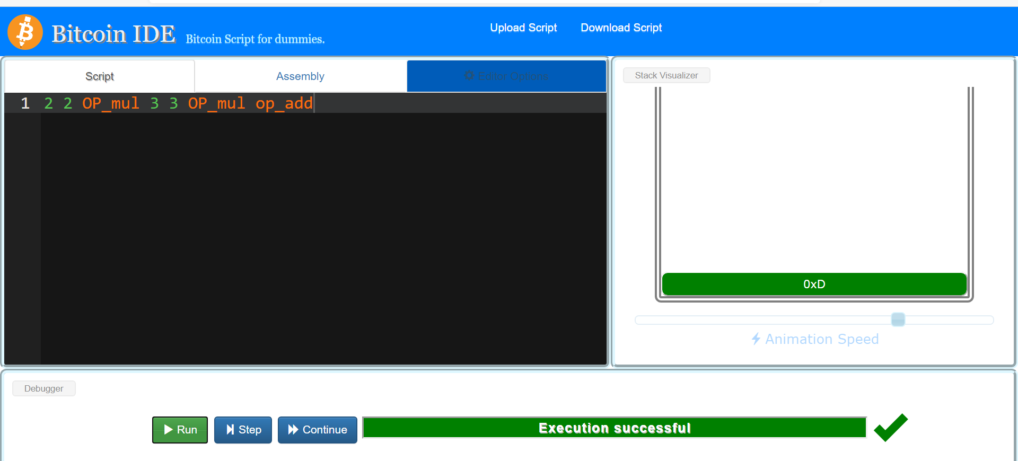
Task: Click the gear icon in Editor Options
Action: click(x=469, y=76)
